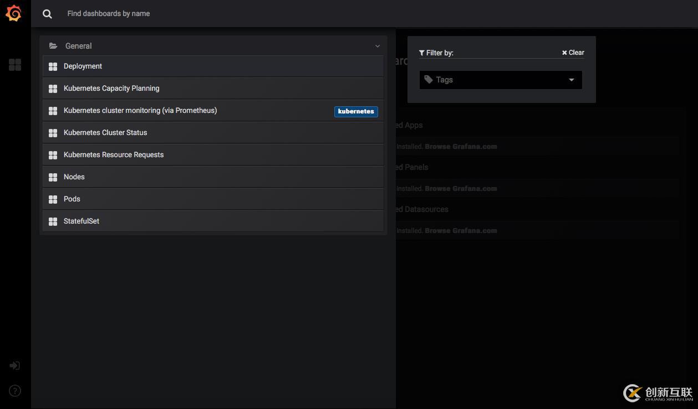Focus the Find dashboards by name field

coord(222,14)
